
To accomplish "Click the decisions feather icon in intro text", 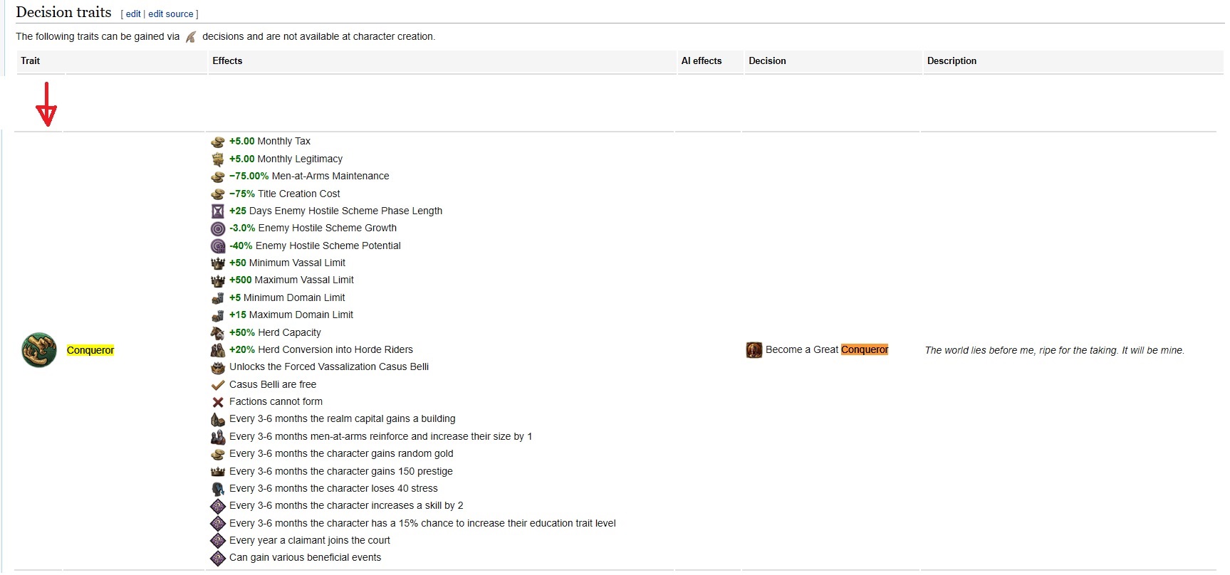I will [191, 37].
